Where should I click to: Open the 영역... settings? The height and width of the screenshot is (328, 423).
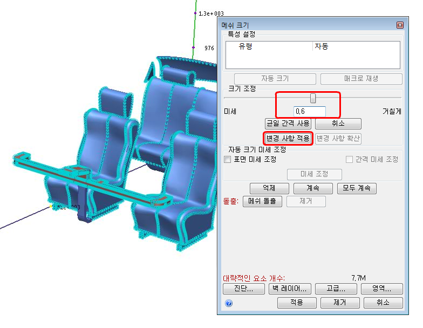coord(382,289)
